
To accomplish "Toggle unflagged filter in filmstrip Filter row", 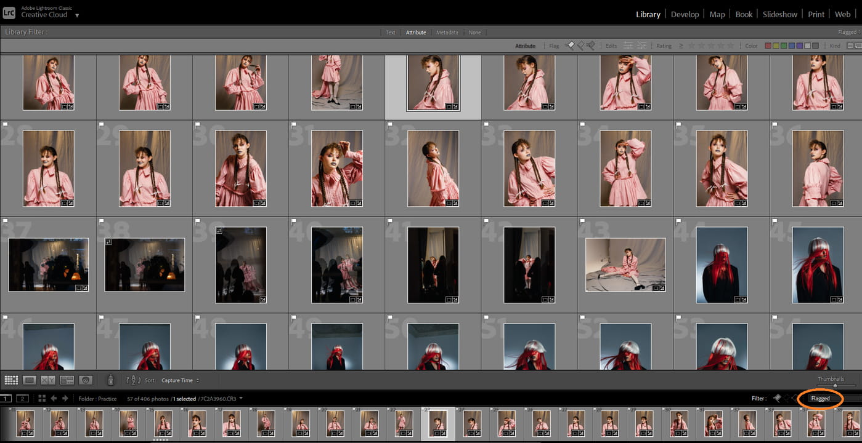I will tap(787, 398).
